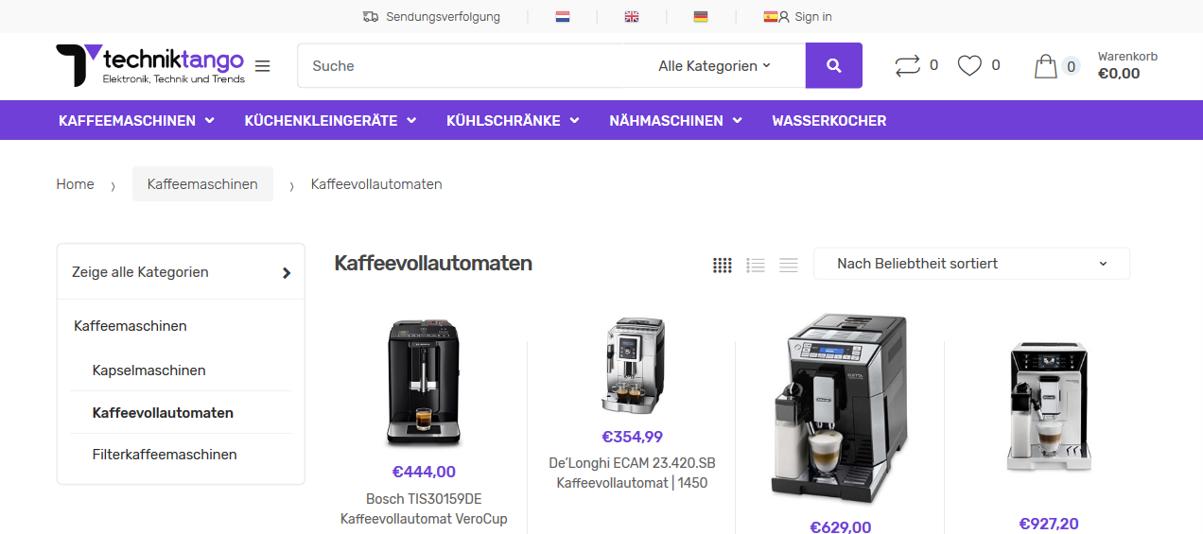1203x534 pixels.
Task: Select the compact lines list view
Action: 789,266
